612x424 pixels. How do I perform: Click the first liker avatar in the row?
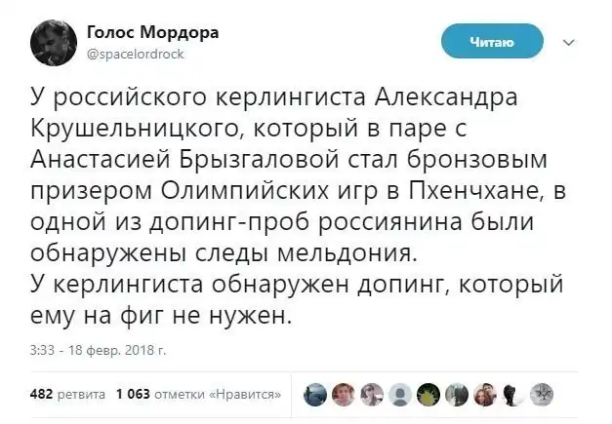[x=315, y=393]
